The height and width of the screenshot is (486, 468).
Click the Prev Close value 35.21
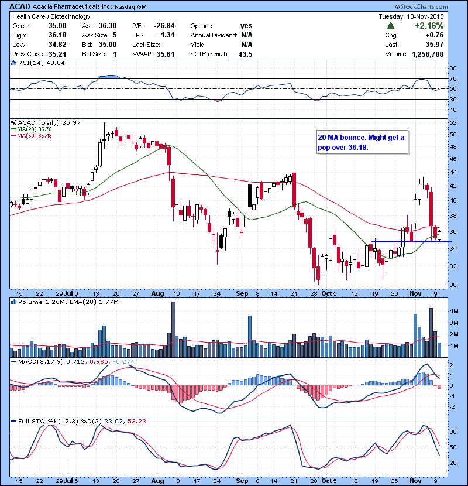point(57,54)
